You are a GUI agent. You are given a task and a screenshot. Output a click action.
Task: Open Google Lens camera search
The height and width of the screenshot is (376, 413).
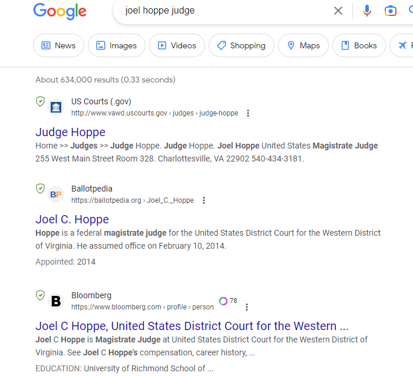391,11
